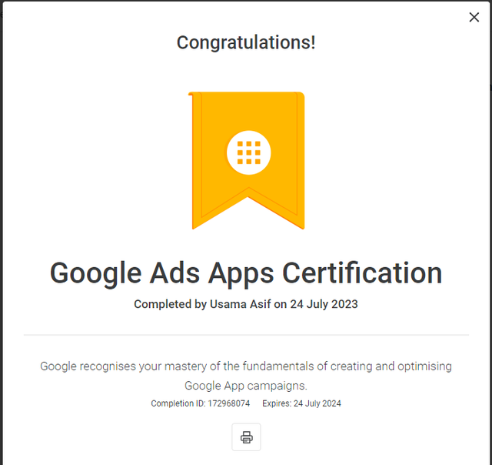This screenshot has height=465, width=492.
Task: Click the Completion ID: 172968074 text
Action: [x=200, y=403]
